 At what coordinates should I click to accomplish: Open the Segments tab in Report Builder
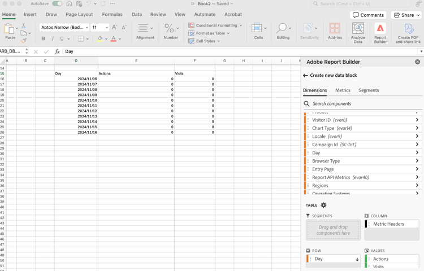click(x=369, y=90)
